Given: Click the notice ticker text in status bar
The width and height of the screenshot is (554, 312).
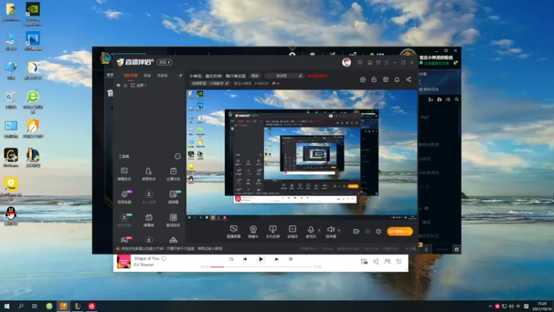Looking at the screenshot, I should (x=172, y=249).
